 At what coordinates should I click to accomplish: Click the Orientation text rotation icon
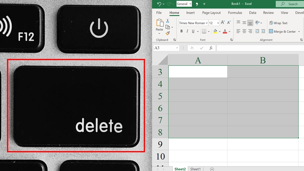(257, 23)
